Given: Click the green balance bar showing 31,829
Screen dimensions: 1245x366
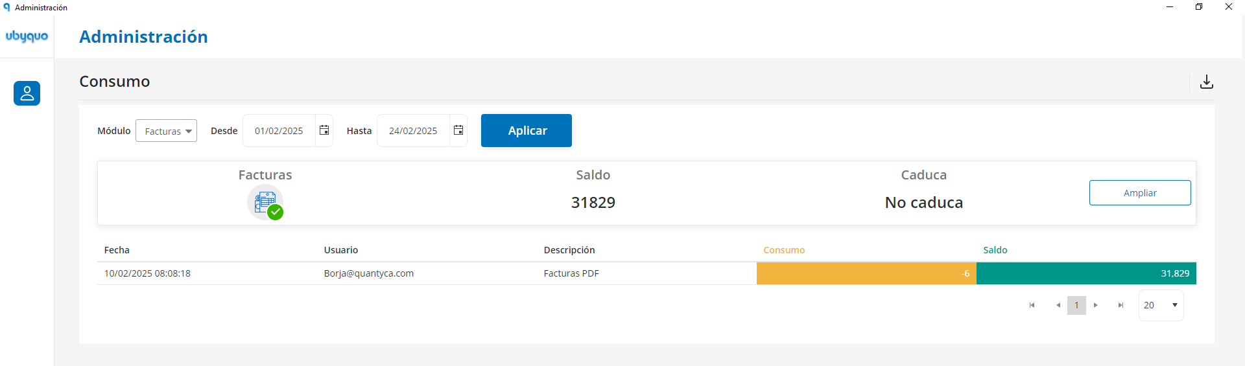Looking at the screenshot, I should (1086, 273).
